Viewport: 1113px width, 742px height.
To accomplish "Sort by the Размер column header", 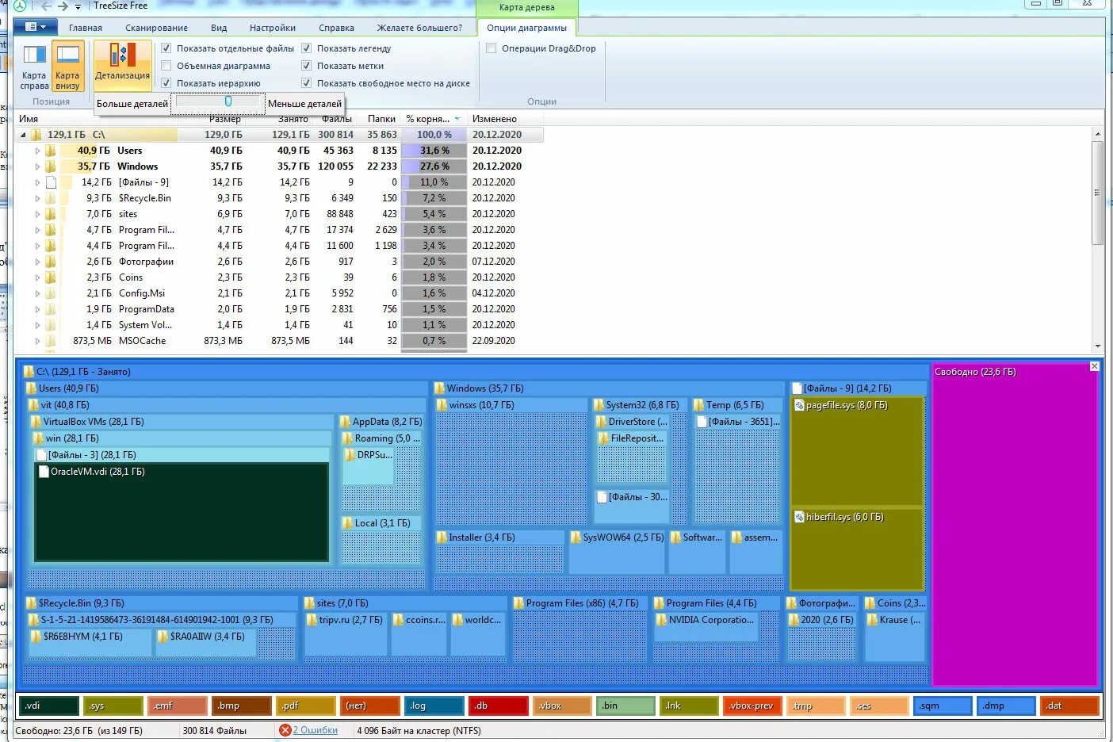I will [225, 119].
